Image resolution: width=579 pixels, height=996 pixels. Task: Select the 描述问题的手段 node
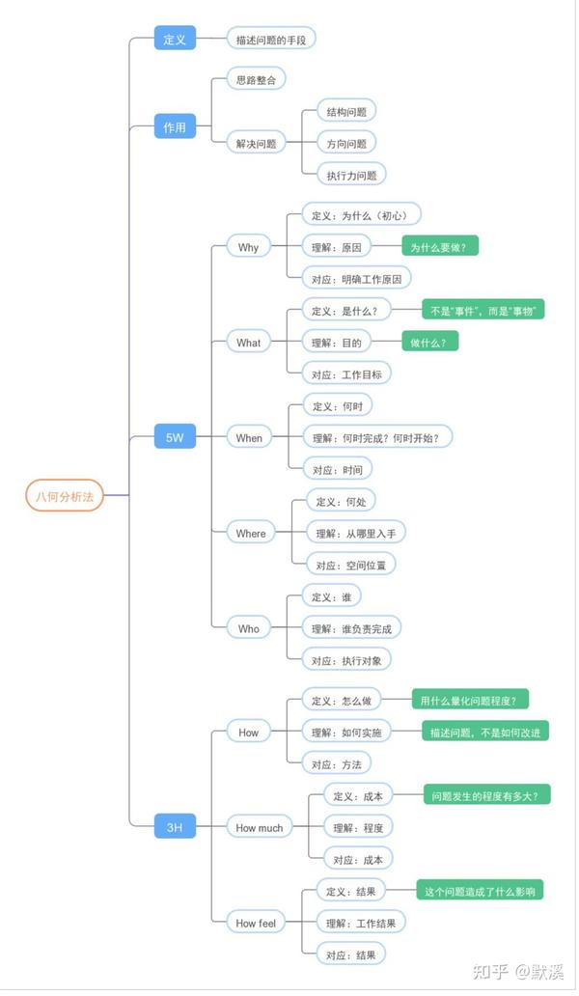[x=271, y=40]
